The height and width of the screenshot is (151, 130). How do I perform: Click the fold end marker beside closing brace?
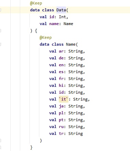coord(0,147)
